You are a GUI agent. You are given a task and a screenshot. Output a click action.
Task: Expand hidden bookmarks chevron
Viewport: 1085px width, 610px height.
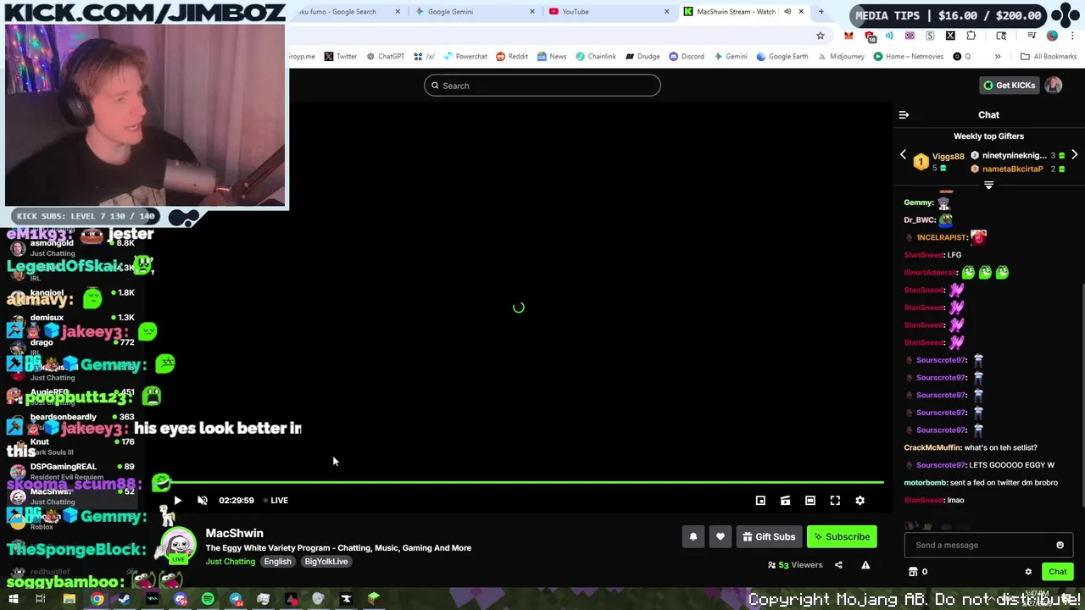coord(998,57)
